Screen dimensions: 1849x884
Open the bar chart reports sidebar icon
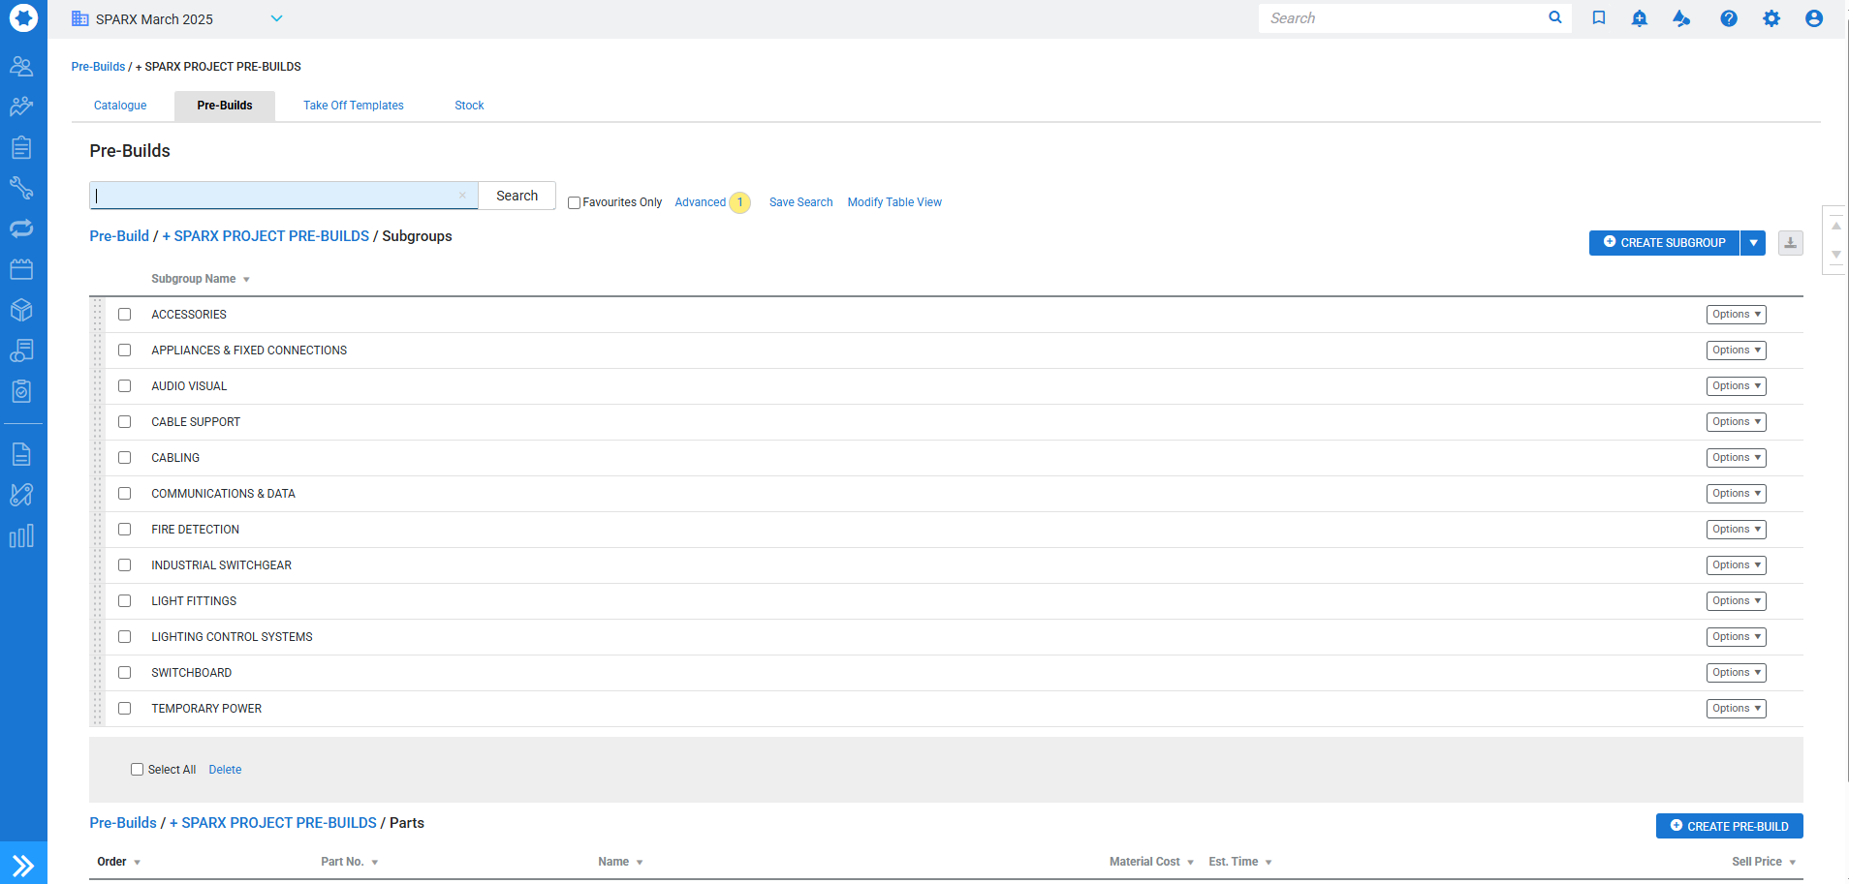[21, 536]
